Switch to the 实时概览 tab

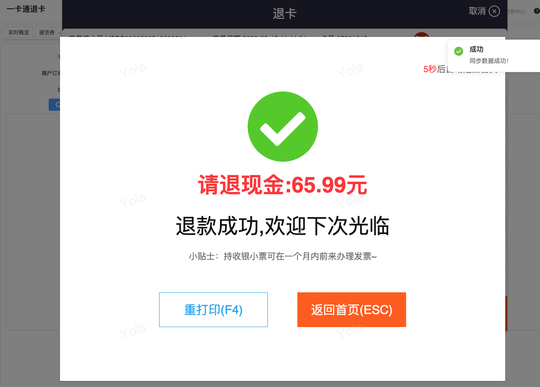(x=19, y=33)
